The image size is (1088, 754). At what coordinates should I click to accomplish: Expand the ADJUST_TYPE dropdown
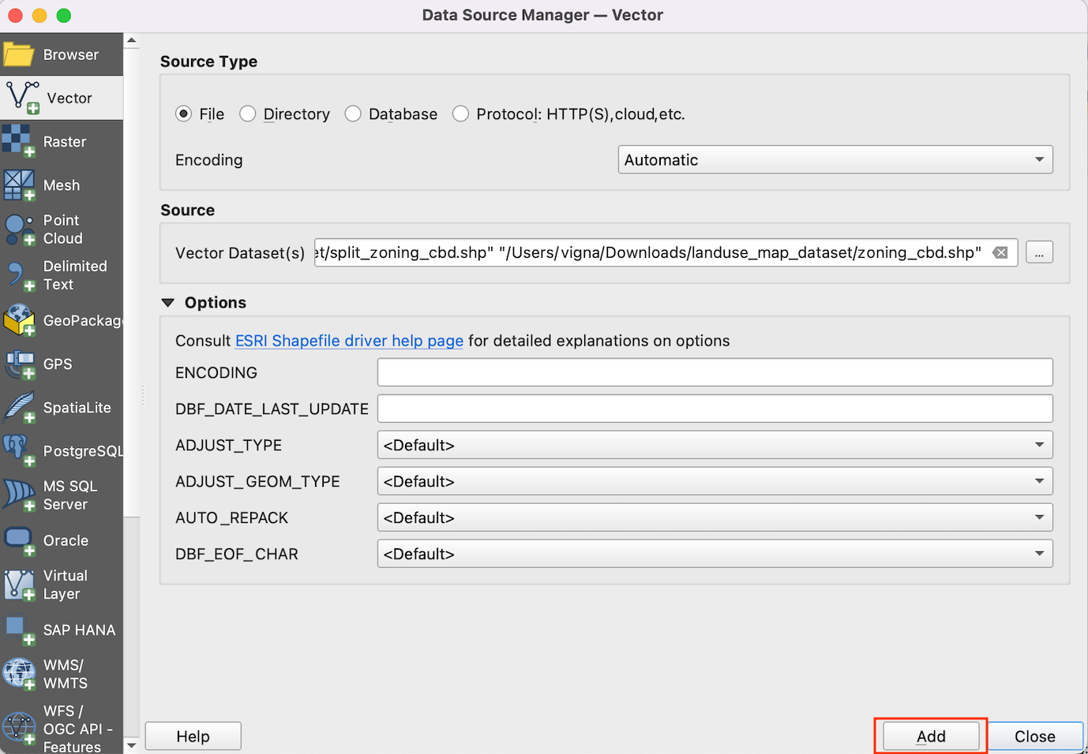click(x=715, y=446)
